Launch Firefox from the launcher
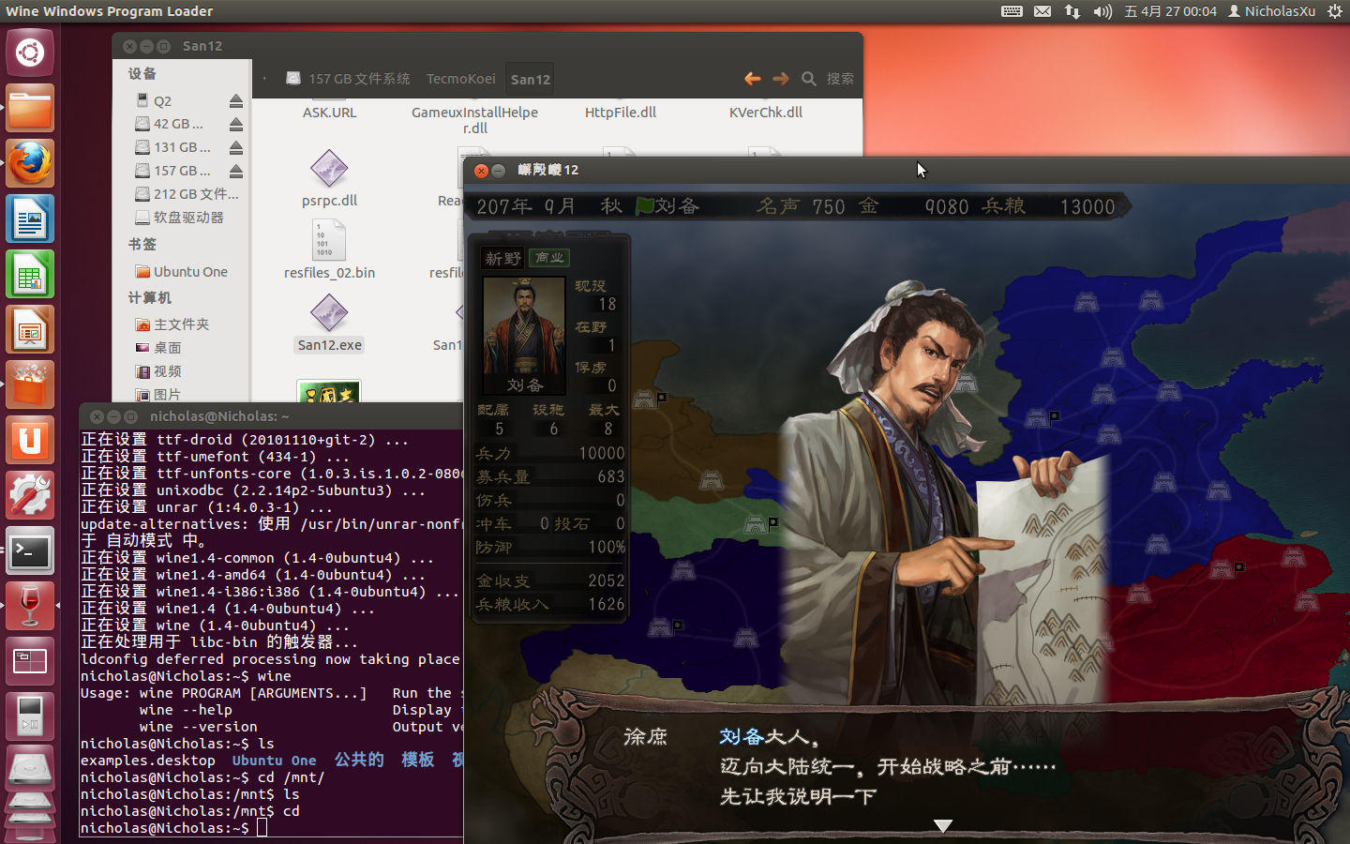 (30, 163)
